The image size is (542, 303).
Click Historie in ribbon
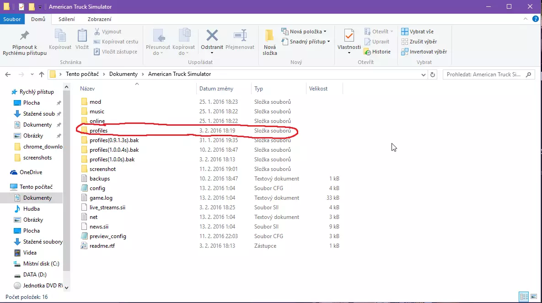pos(377,52)
